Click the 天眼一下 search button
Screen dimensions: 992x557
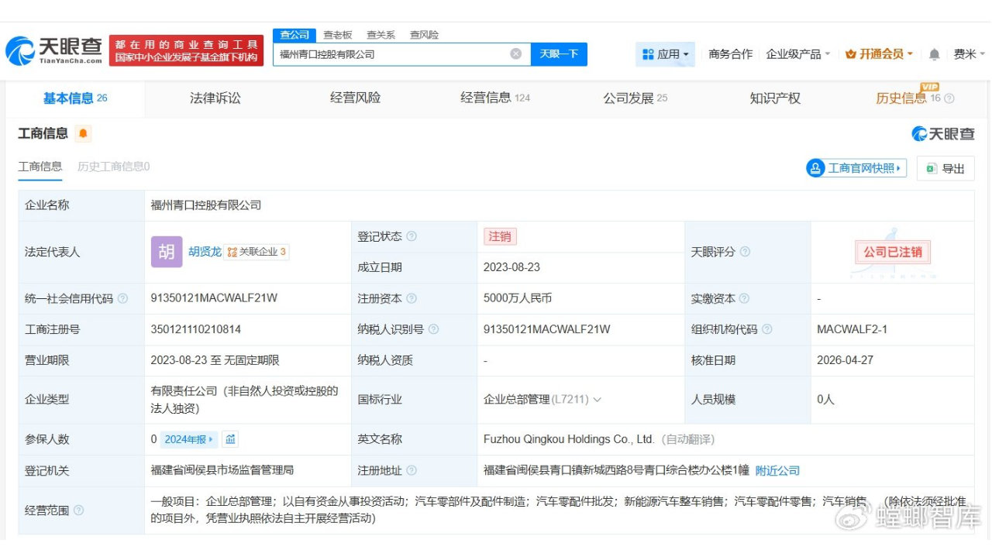(559, 54)
